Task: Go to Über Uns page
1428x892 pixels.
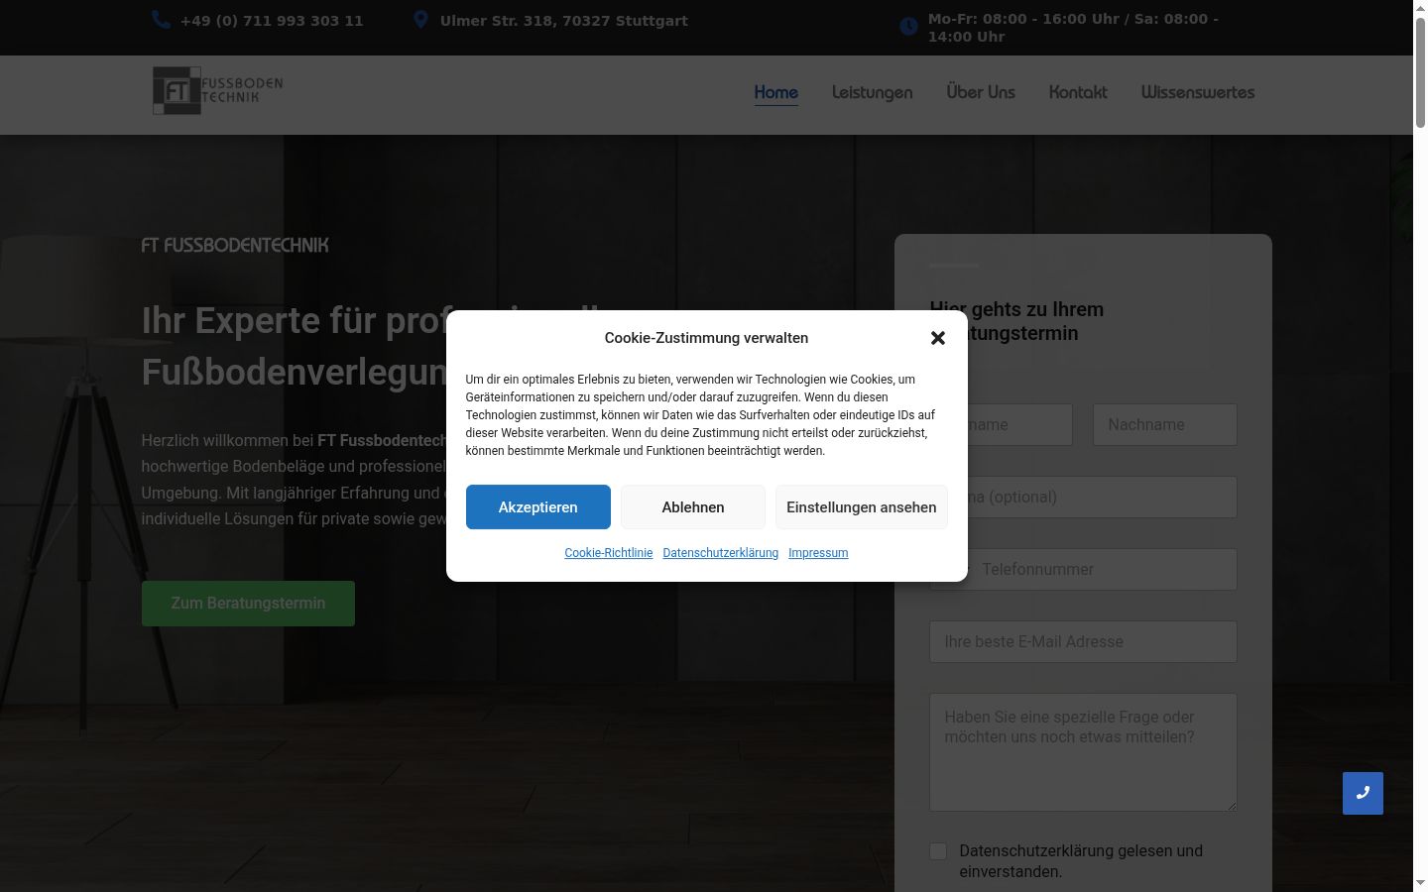Action: (981, 92)
